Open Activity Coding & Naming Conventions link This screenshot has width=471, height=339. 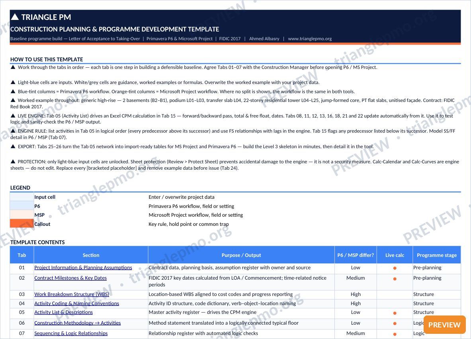click(76, 304)
